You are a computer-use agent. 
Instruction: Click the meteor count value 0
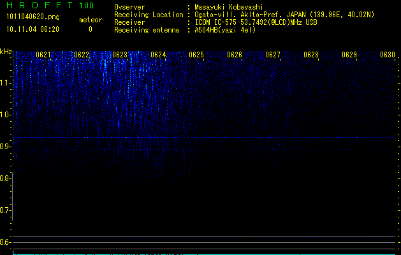(91, 29)
